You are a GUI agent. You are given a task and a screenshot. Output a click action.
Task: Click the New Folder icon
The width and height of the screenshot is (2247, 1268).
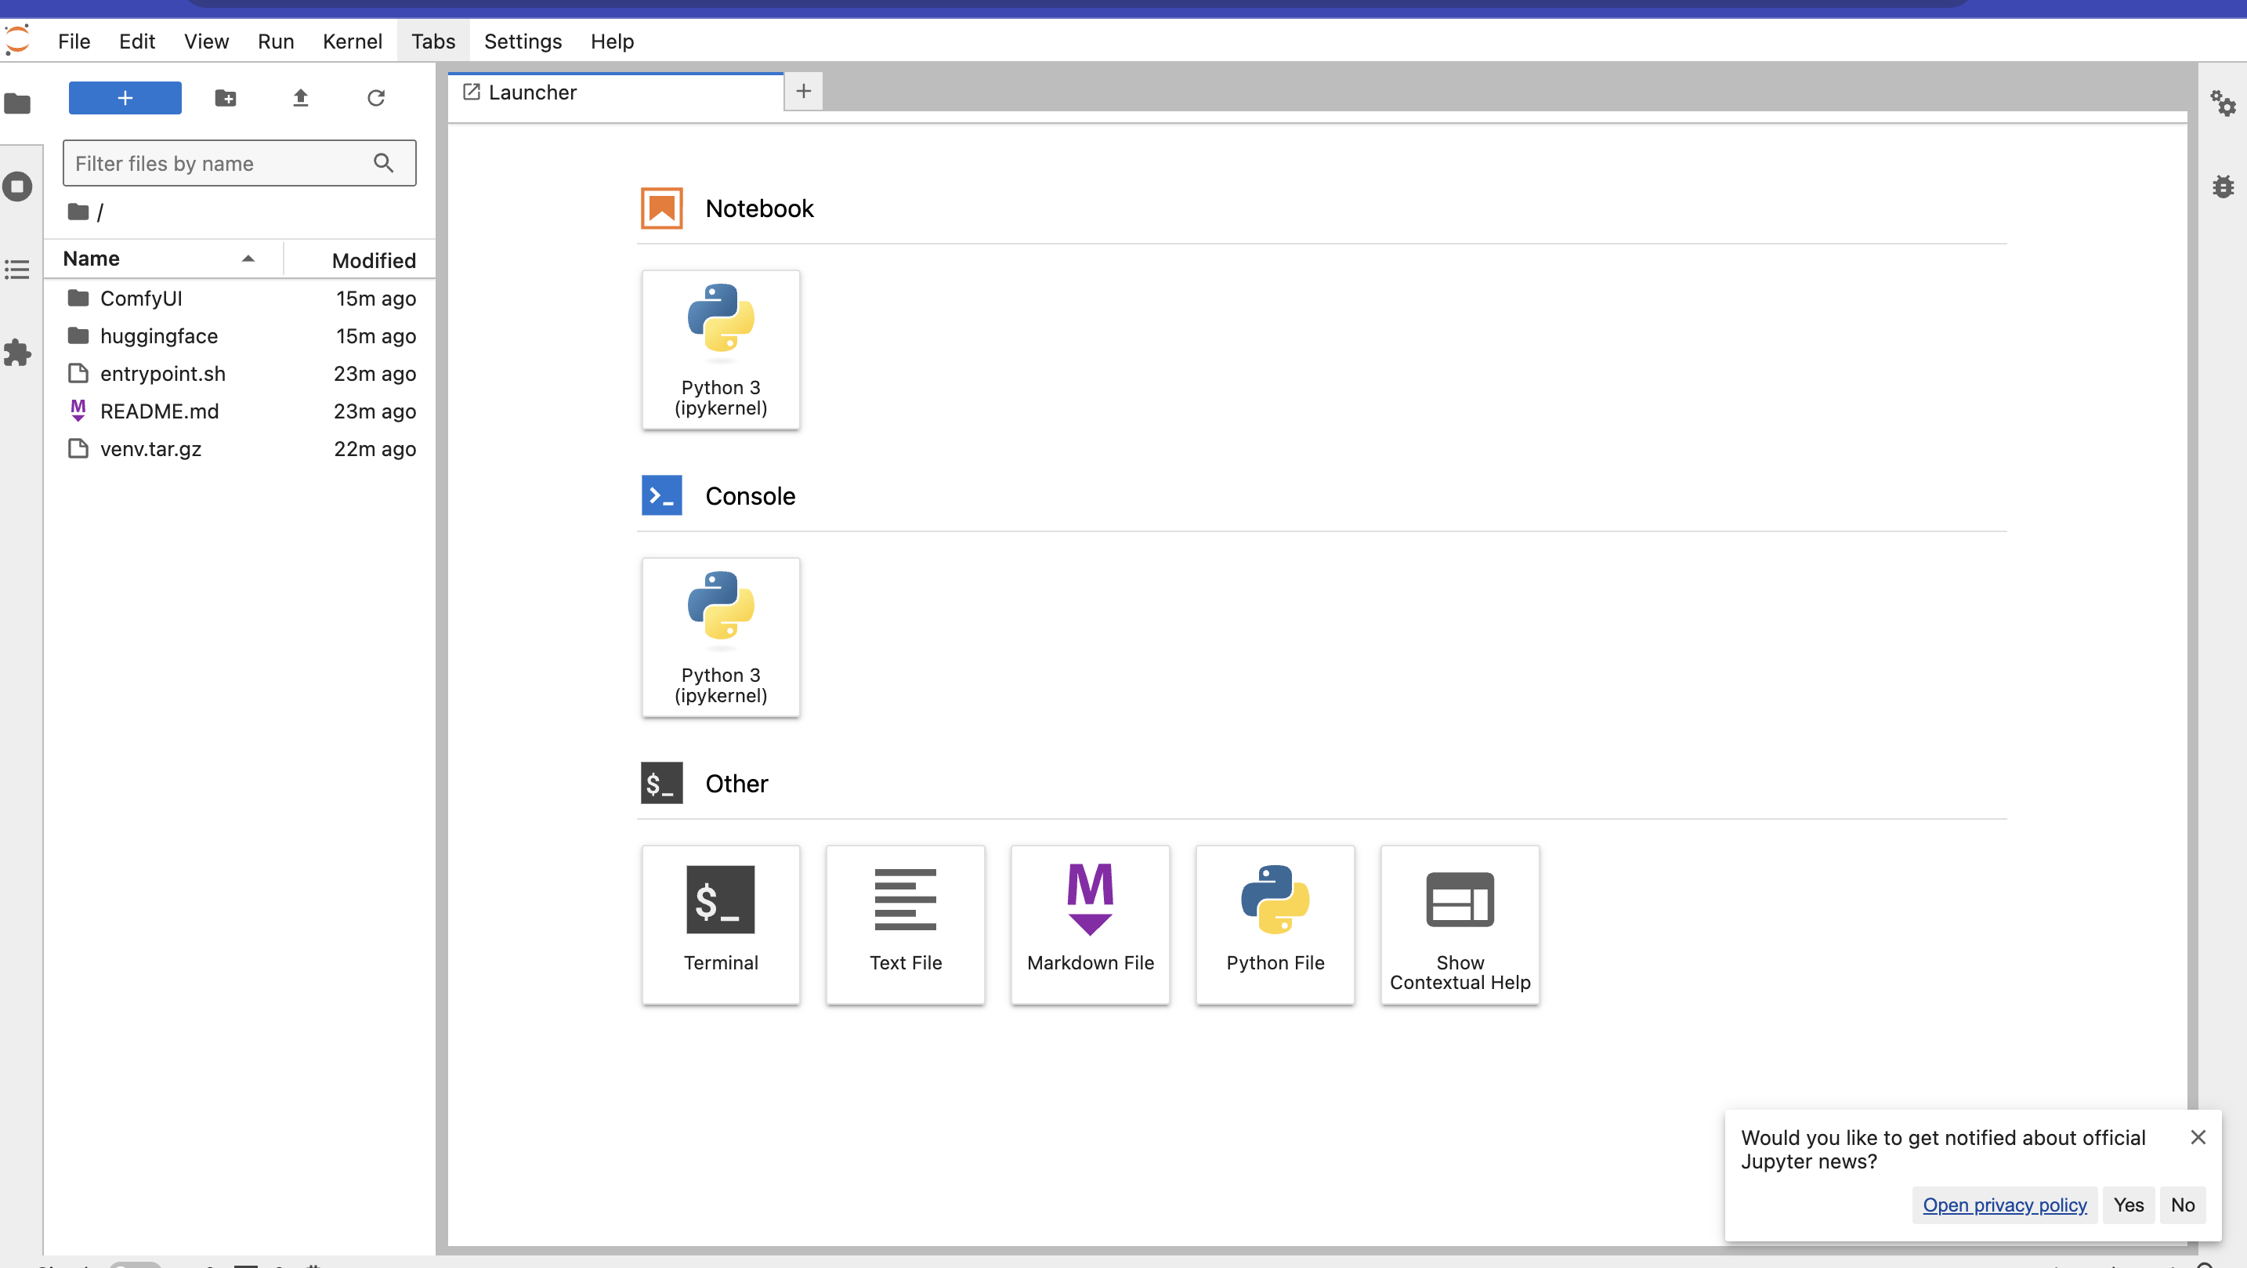[225, 98]
